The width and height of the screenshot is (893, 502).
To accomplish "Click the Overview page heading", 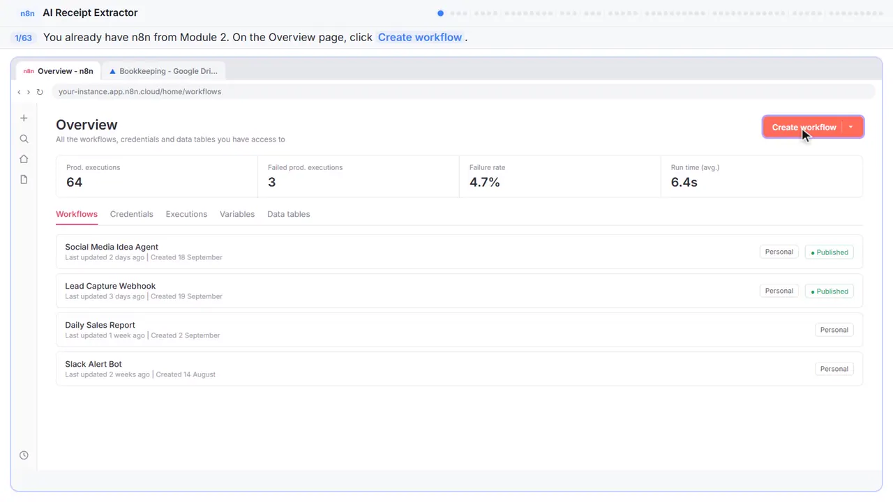I will tap(87, 125).
